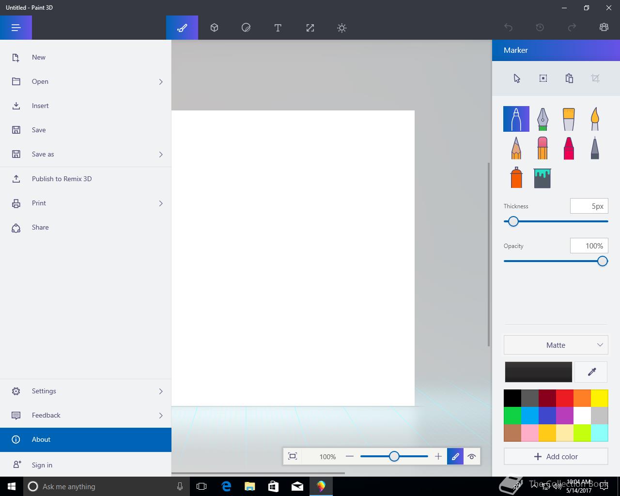Choose Save from the menu
Viewport: 620px width, 496px height.
coord(86,130)
